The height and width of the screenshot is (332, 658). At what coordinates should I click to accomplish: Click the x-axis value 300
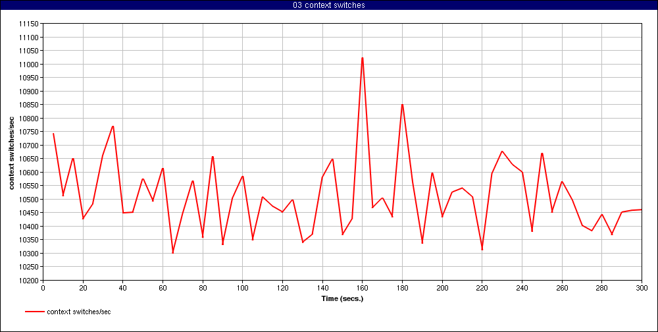(x=642, y=288)
